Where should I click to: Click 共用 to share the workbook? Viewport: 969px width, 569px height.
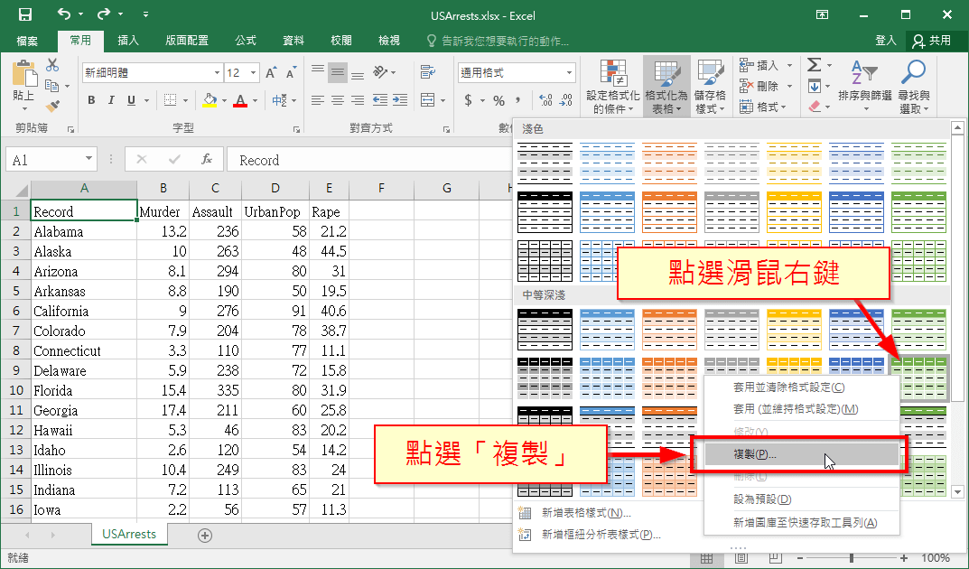pyautogui.click(x=940, y=41)
